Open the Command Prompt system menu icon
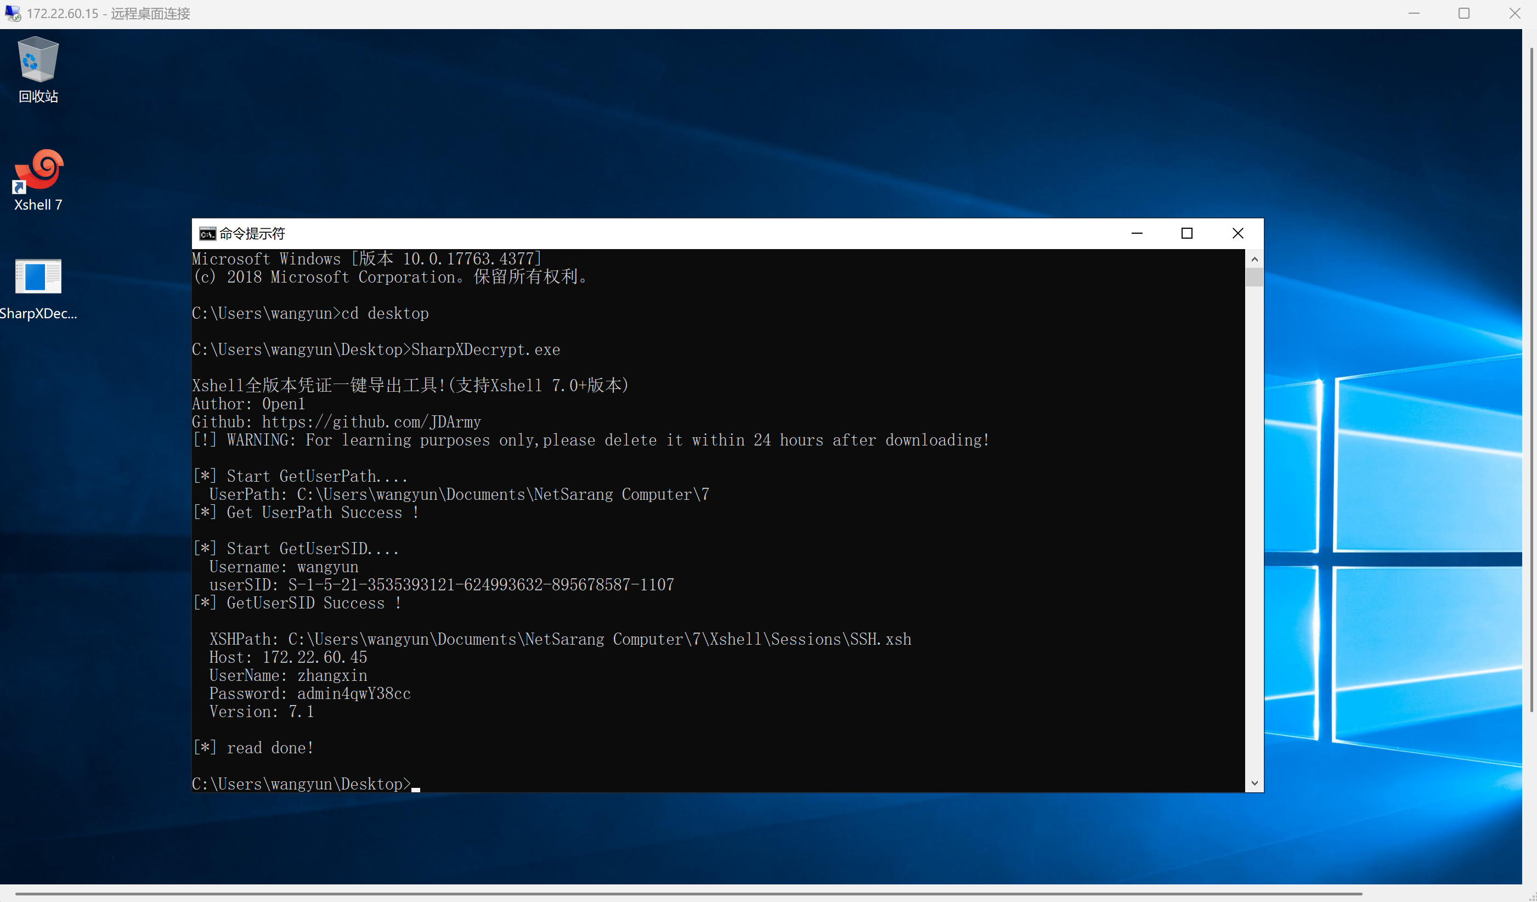Screen dimensions: 1537x902 point(207,234)
